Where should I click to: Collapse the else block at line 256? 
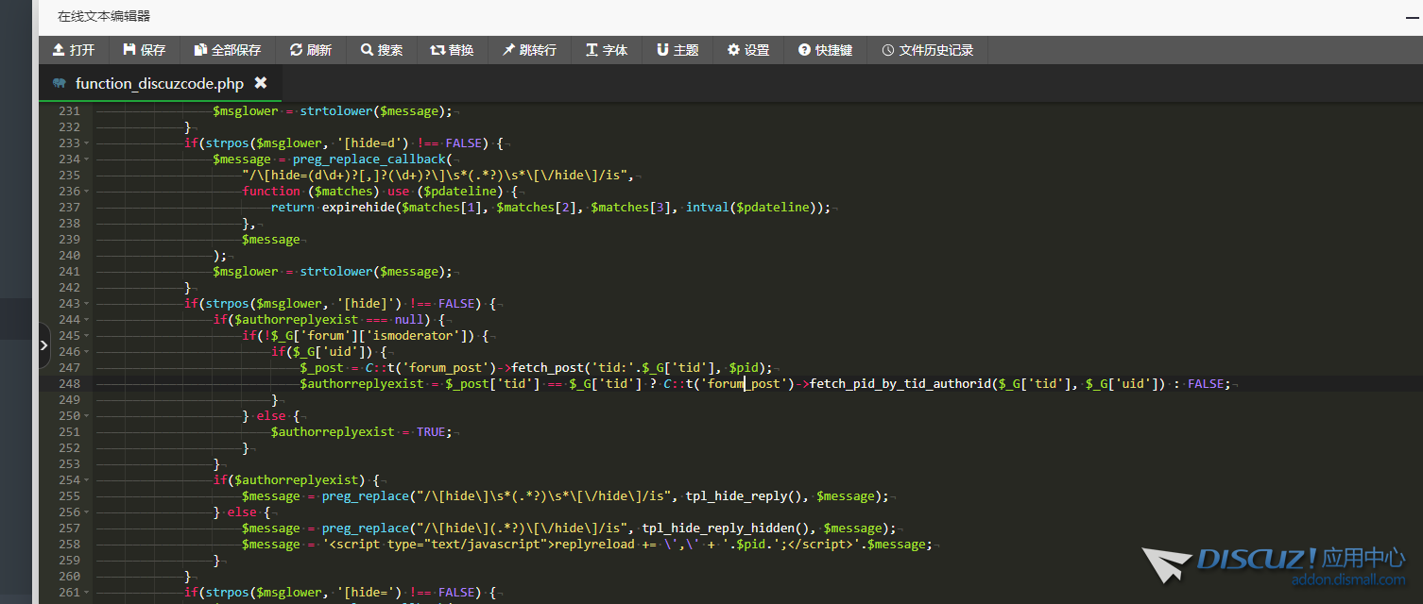pos(87,512)
